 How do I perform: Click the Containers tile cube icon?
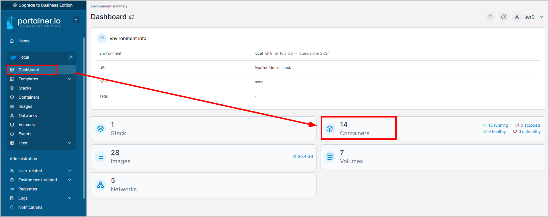click(330, 129)
